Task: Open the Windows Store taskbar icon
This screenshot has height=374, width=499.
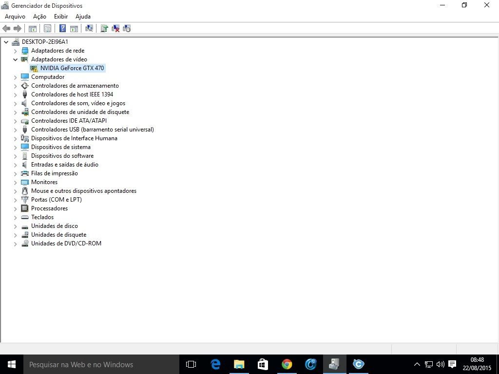Action: click(x=263, y=364)
